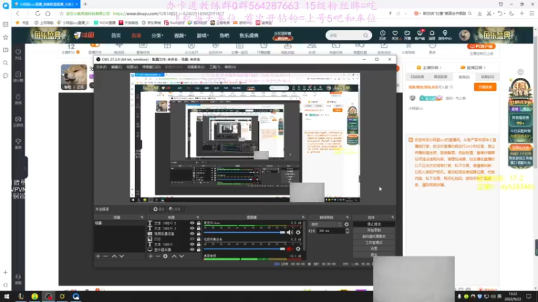Open the scene transition type dropdown
538x302 pixels.
[x=325, y=224]
